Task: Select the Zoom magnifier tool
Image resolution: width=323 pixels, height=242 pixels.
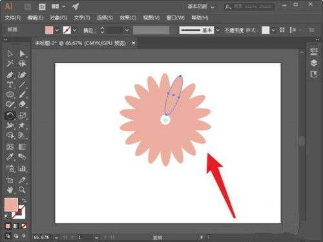Action: point(22,190)
